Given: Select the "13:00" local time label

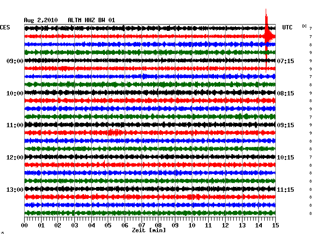Looking at the screenshot, I should (15, 189).
